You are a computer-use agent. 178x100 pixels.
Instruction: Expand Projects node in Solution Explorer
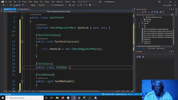(142, 21)
